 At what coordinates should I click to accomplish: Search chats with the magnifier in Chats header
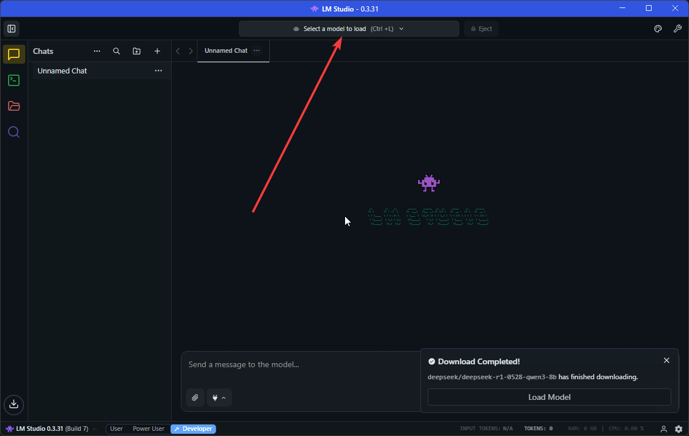coord(117,51)
